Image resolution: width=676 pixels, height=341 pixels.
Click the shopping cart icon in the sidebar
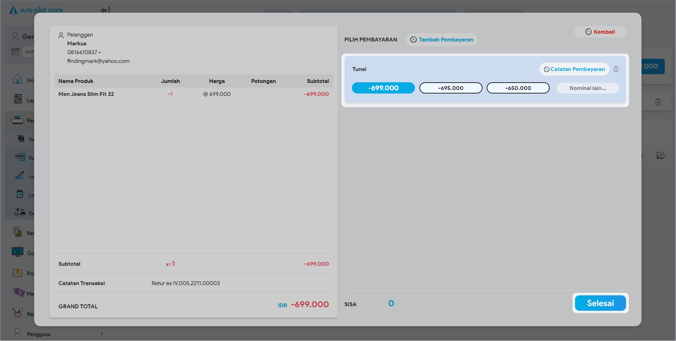[21, 139]
